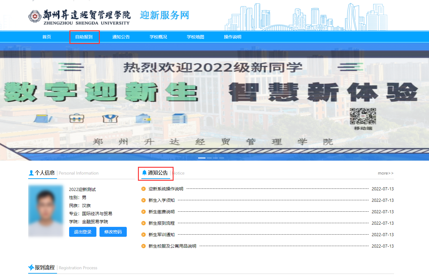
Task: Open notice 新生报到流程
Action: (161, 223)
